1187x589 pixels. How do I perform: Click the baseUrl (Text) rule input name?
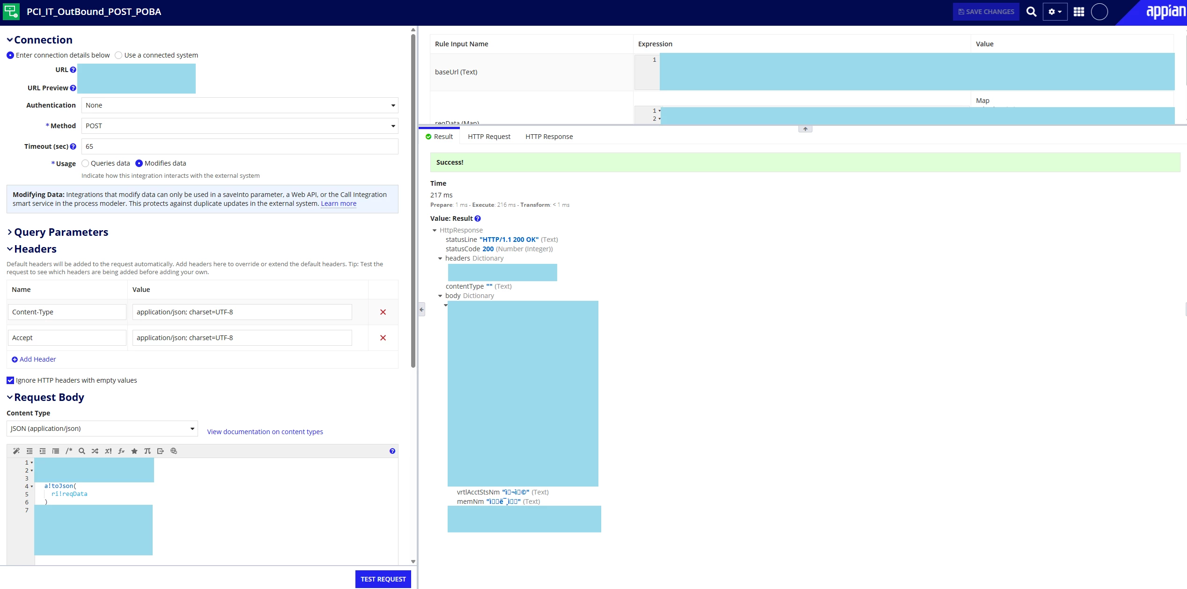pyautogui.click(x=456, y=72)
